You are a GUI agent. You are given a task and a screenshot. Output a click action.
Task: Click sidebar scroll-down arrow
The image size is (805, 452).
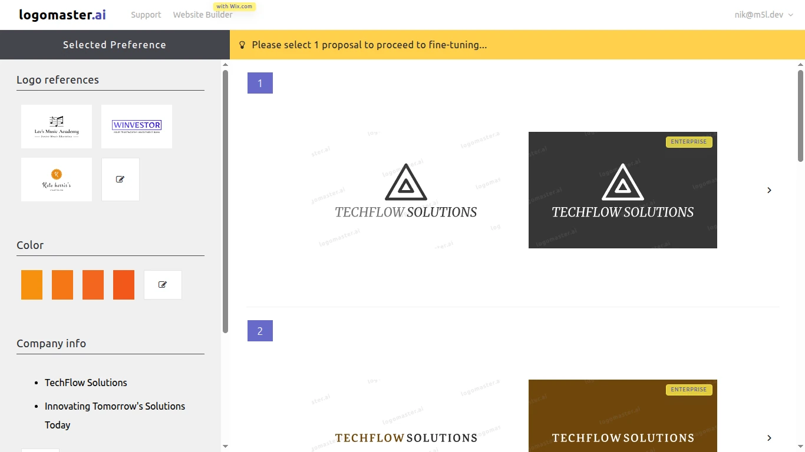225,447
